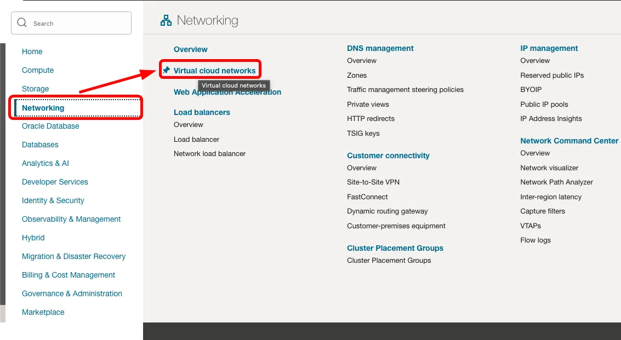Select Analytics & AI category
Viewport: 621px width, 340px height.
click(x=45, y=163)
